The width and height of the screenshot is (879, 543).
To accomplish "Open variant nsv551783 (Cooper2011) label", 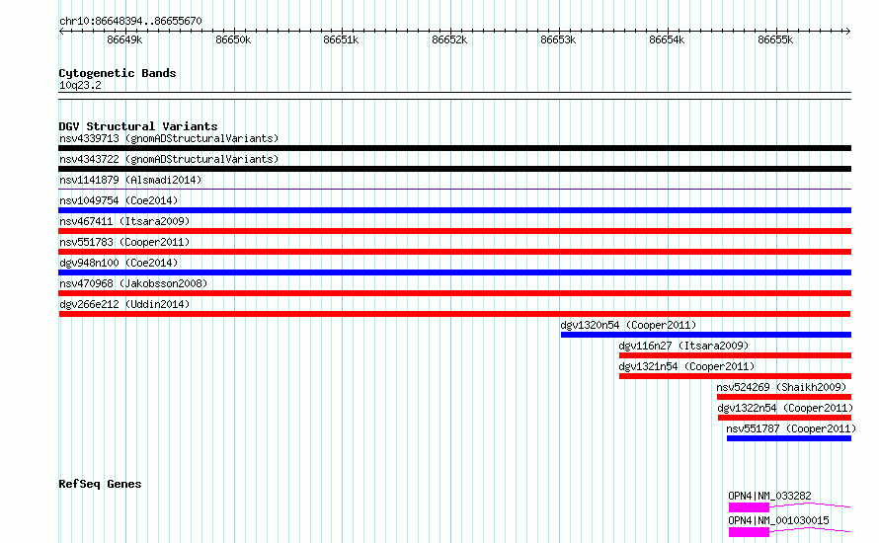I will pyautogui.click(x=124, y=242).
